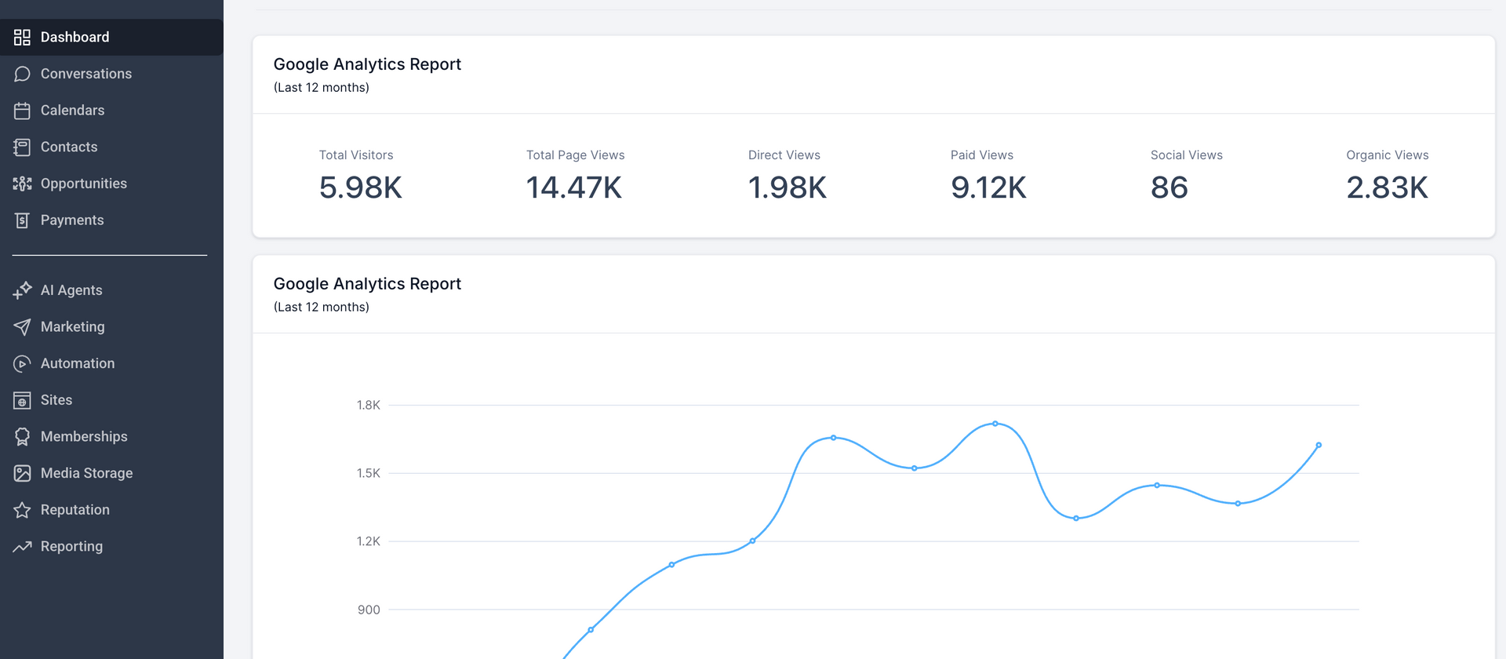The image size is (1506, 659).
Task: Go to Conversations in the sidebar
Action: click(x=111, y=74)
